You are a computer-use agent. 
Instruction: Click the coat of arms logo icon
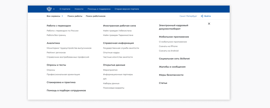49,9
